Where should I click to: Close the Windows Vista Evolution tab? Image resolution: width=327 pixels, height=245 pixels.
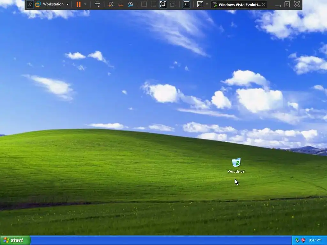tap(263, 4)
